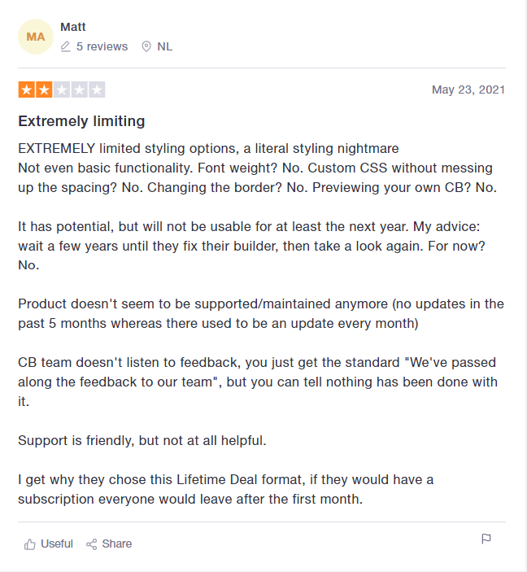The image size is (527, 572).
Task: Click the NL country label
Action: click(x=165, y=46)
